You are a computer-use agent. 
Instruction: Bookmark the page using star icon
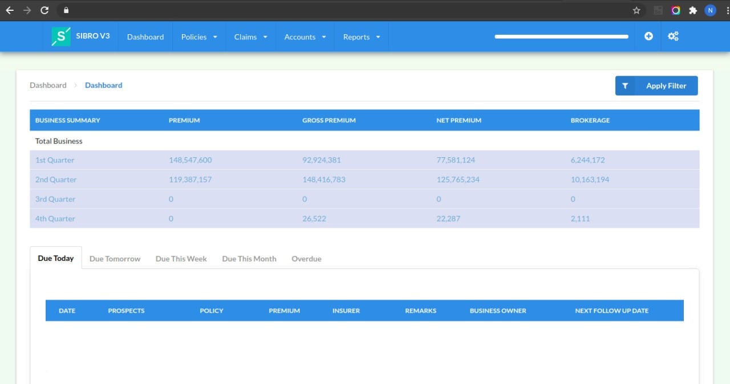click(x=636, y=10)
